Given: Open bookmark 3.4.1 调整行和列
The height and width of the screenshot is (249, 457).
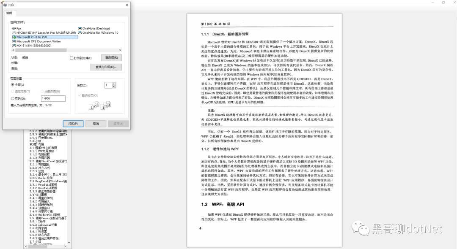Looking at the screenshot, I should [x=41, y=198].
